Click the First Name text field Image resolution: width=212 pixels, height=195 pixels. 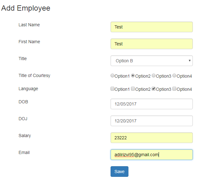click(x=152, y=44)
